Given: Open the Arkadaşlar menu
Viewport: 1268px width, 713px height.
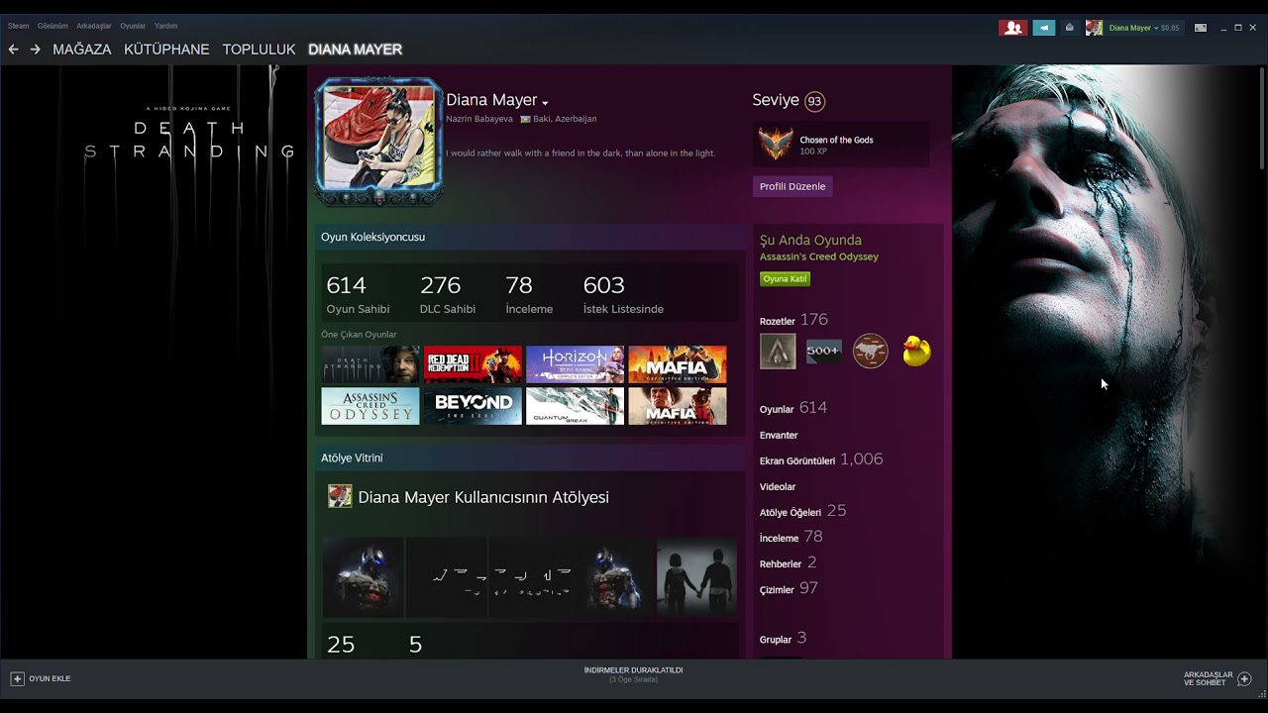Looking at the screenshot, I should 94,26.
